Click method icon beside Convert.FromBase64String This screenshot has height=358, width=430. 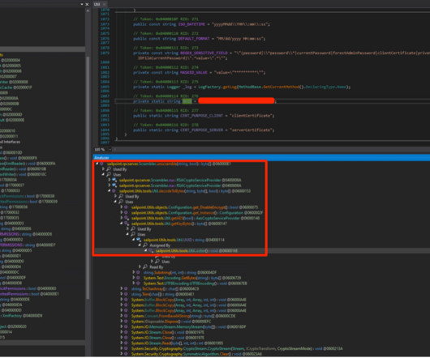click(x=126, y=316)
